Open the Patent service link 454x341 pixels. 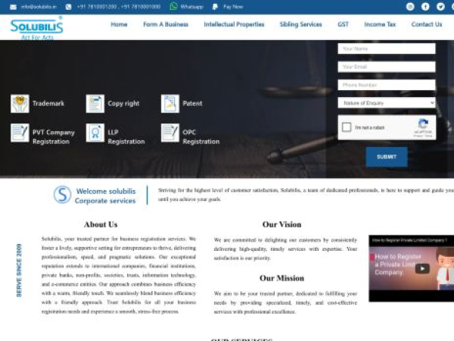point(192,104)
